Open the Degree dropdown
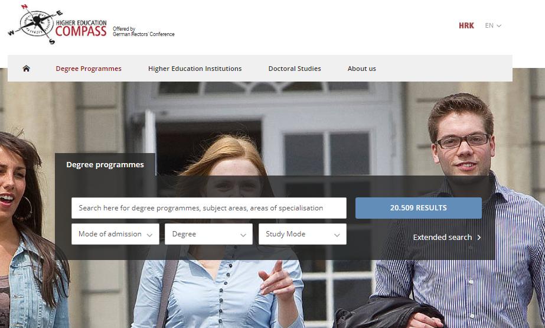Screen dimensions: 545x328 pos(208,234)
